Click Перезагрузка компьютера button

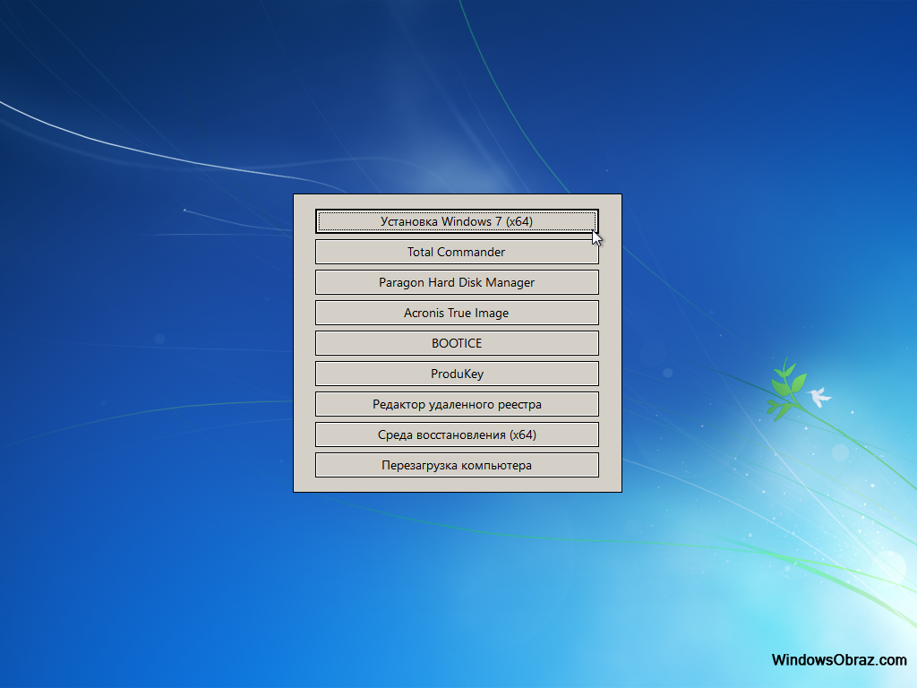457,465
